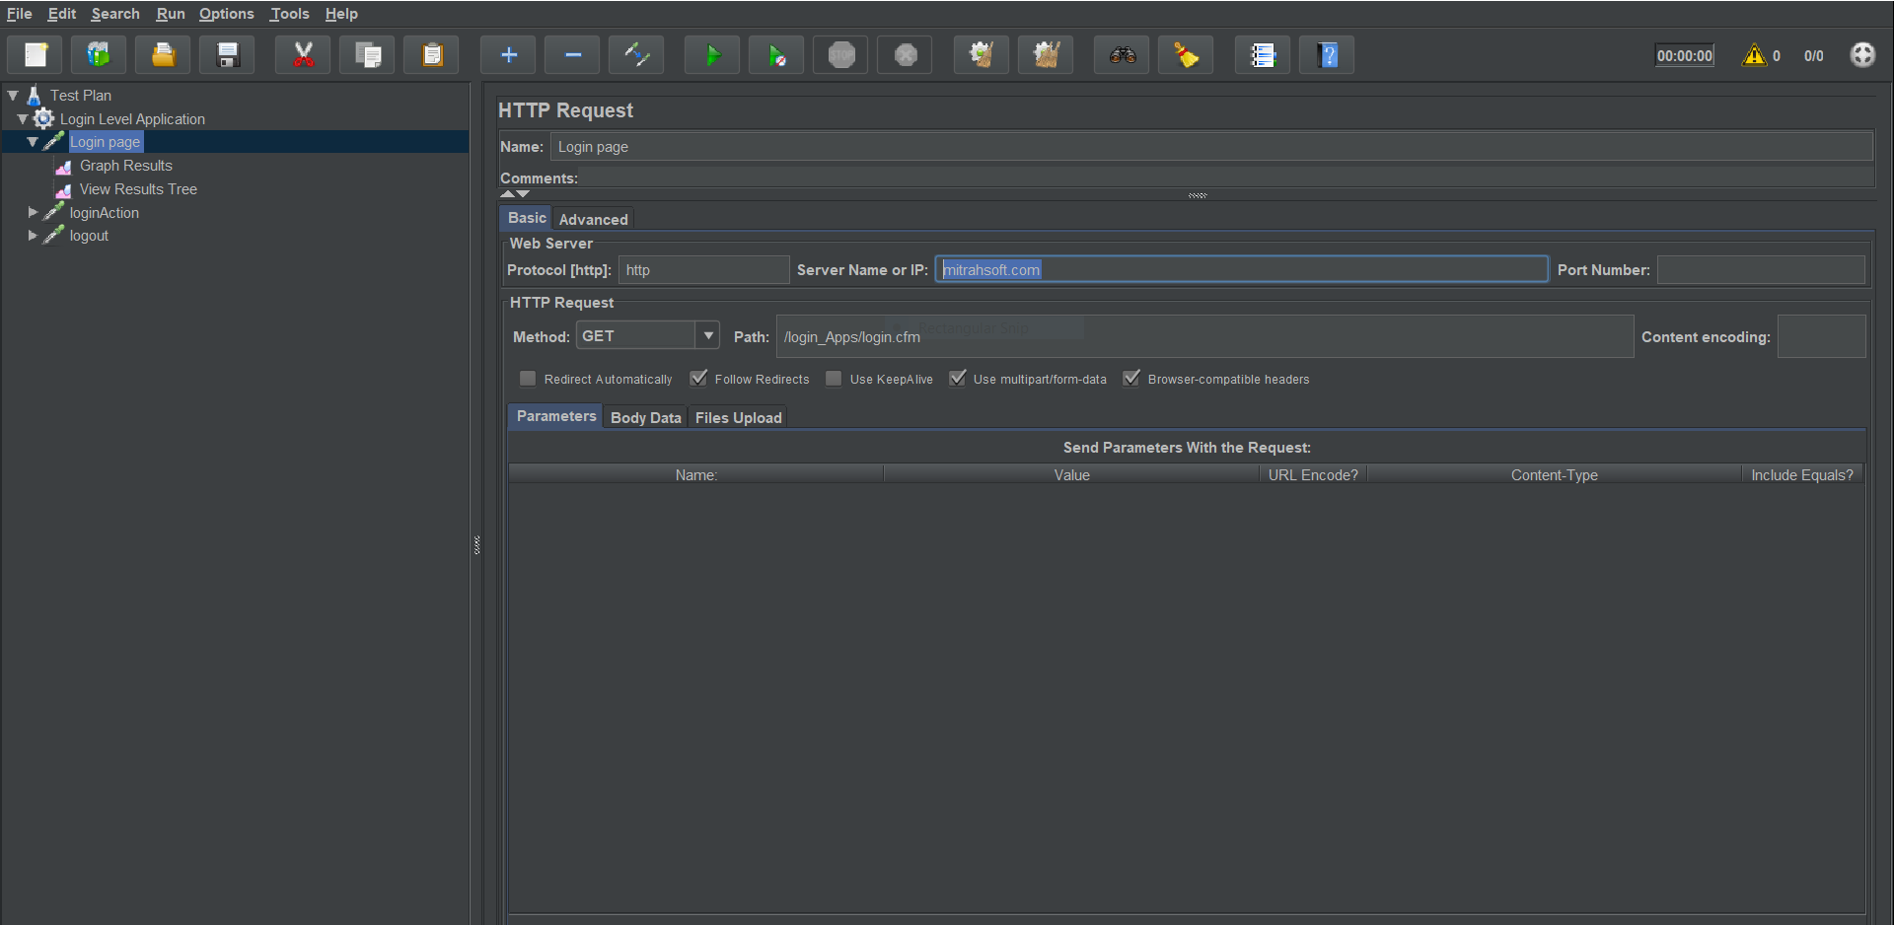Open the Function Helper dialog icon
Image resolution: width=1894 pixels, height=925 pixels.
pos(1263,55)
